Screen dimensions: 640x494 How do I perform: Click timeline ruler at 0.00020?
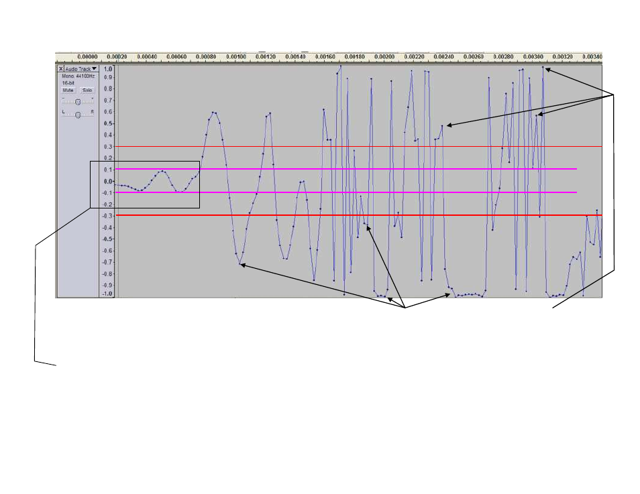pos(117,57)
